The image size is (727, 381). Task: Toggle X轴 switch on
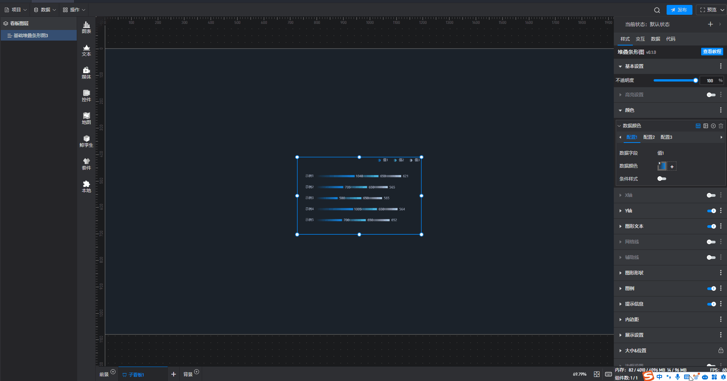711,195
